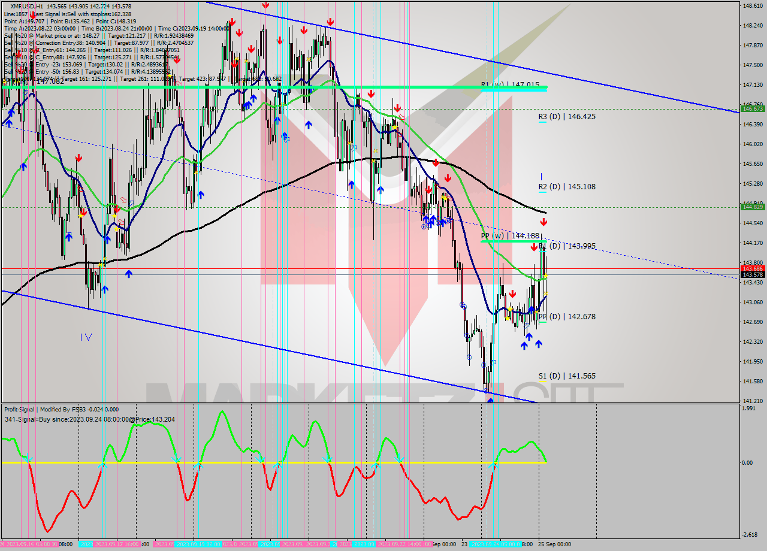Click the I V wave label
767x551 pixels.
click(x=86, y=337)
